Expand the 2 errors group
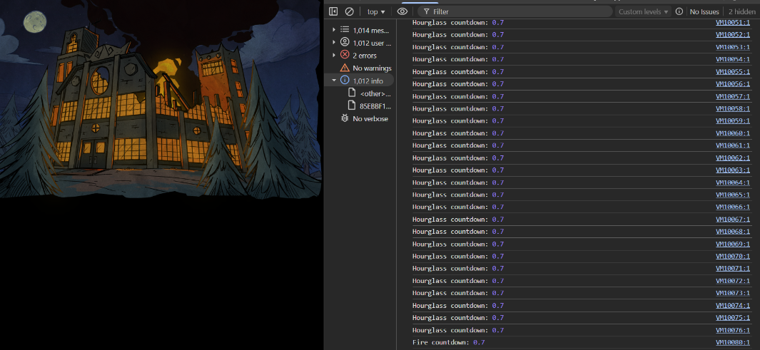760x350 pixels. coord(334,56)
